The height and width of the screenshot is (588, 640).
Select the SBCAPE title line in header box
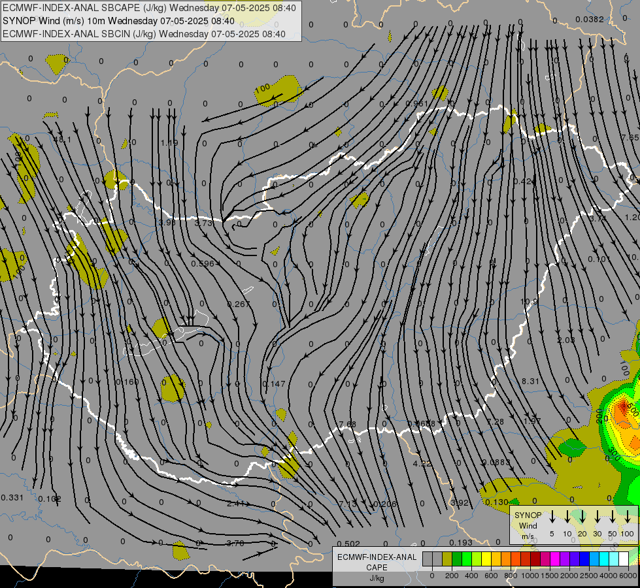(x=149, y=8)
